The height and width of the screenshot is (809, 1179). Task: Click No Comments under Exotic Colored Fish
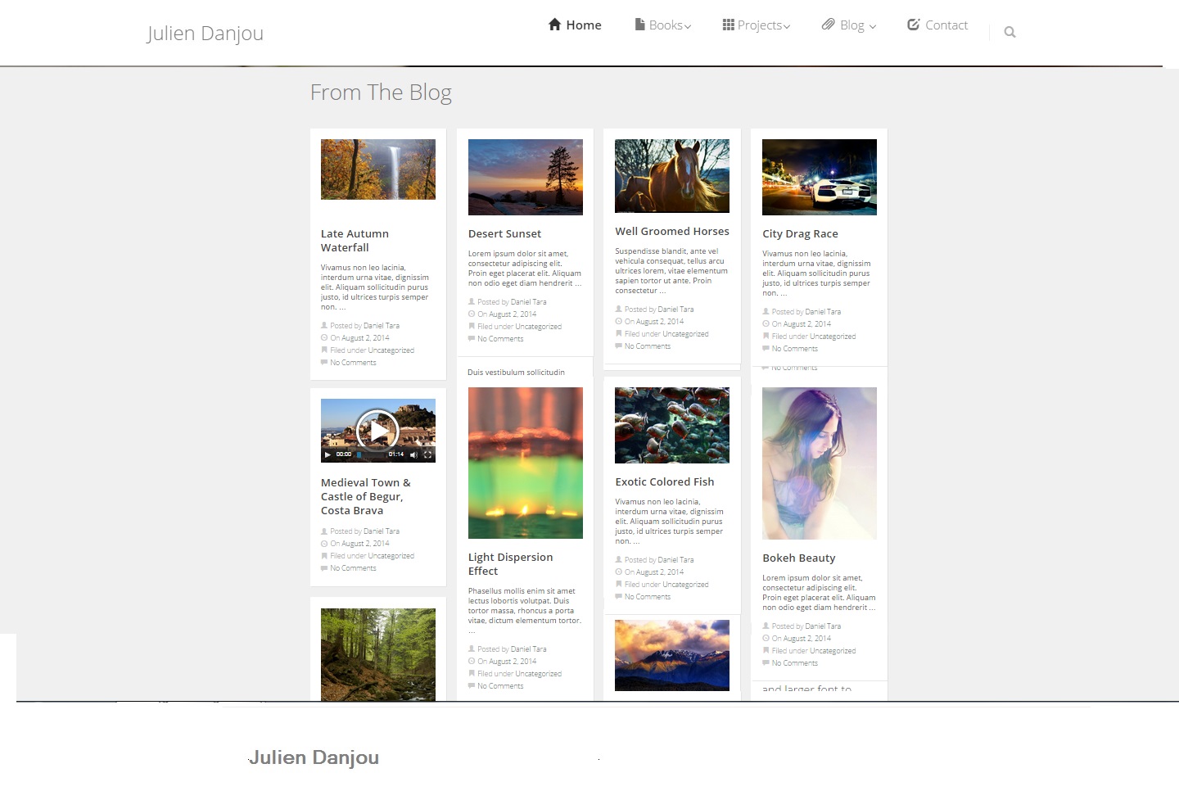(x=648, y=597)
